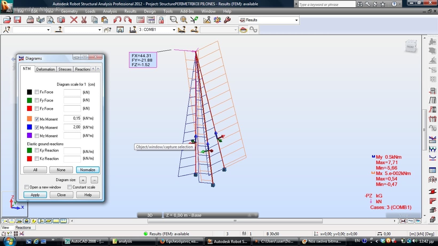Tick the Constant scale checkbox
This screenshot has width=438, height=246.
tap(70, 187)
